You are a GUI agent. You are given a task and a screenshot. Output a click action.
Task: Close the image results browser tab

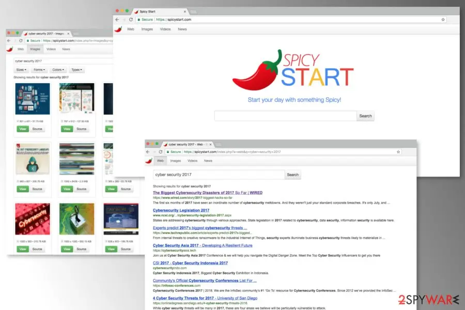click(x=68, y=34)
